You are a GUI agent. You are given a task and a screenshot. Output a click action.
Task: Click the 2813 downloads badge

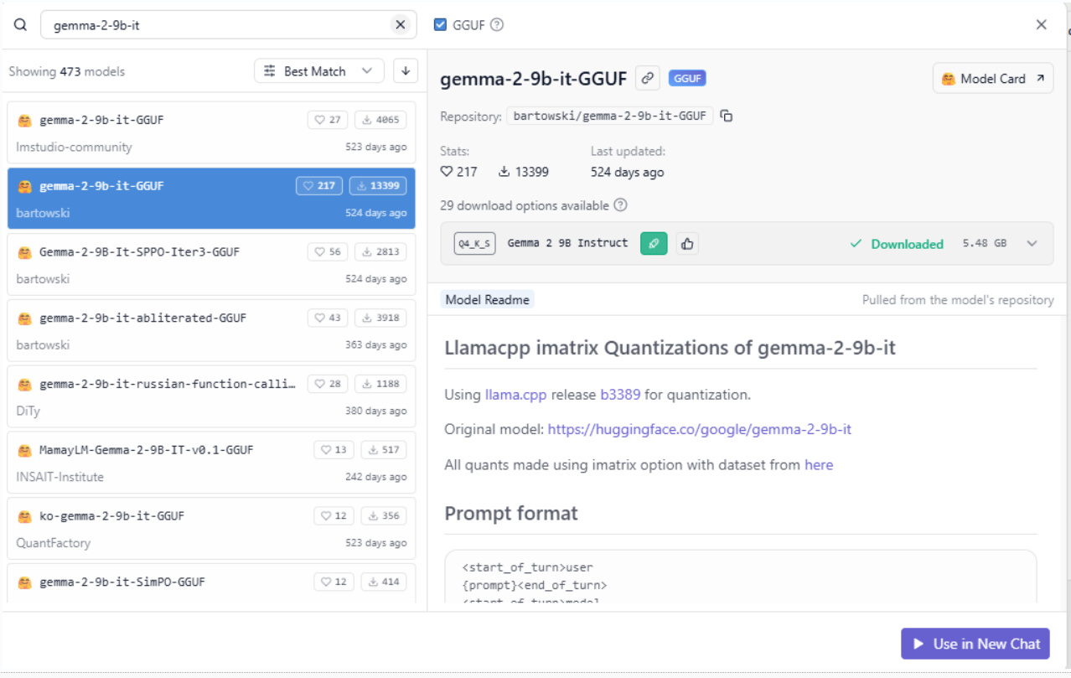tap(380, 251)
